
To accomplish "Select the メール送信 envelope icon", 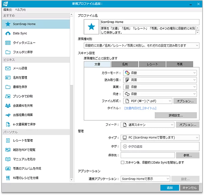I will point(8,68).
